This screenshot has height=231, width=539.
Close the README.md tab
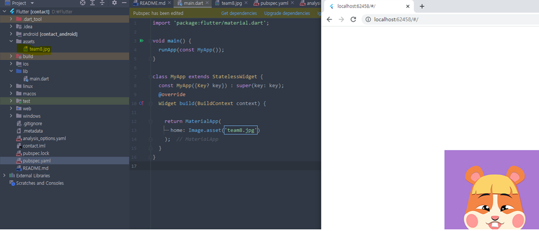click(x=169, y=3)
